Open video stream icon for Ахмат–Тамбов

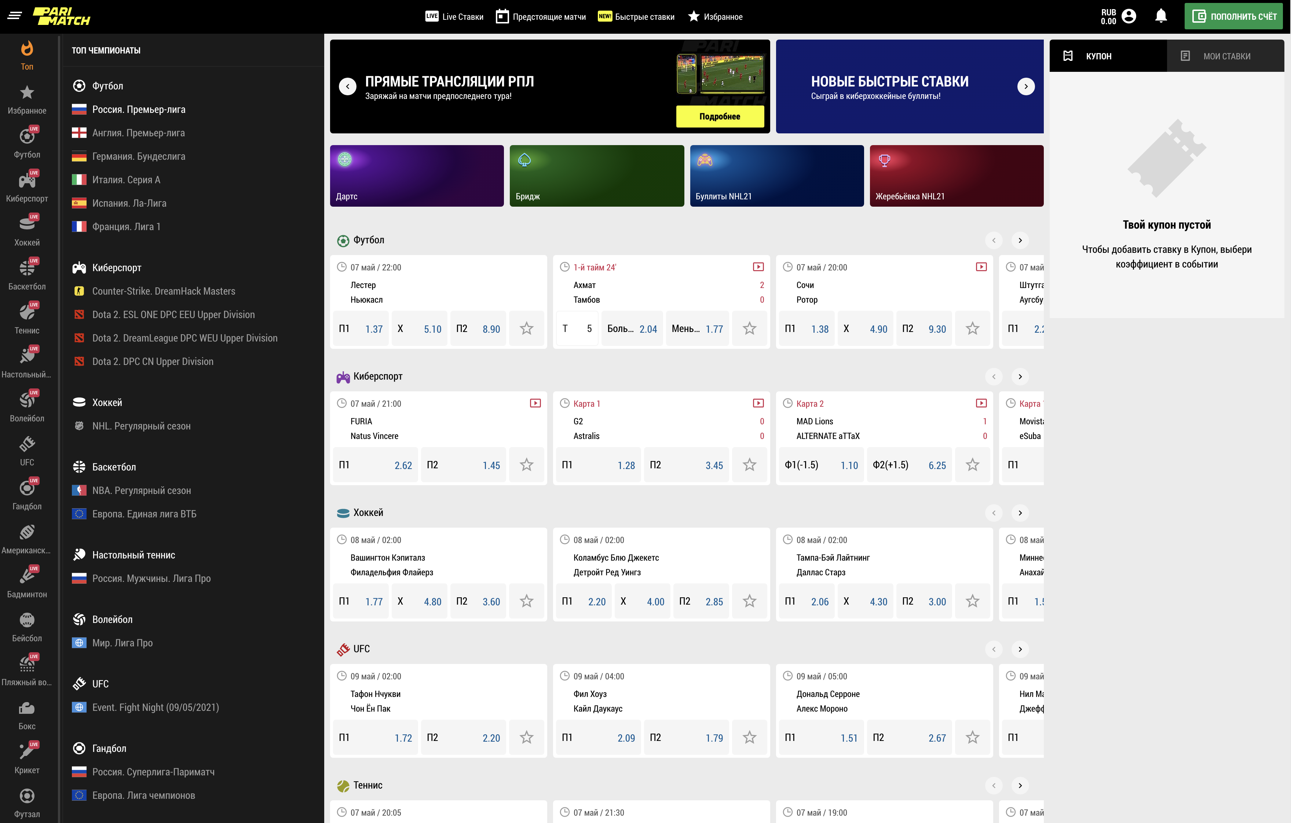point(758,267)
